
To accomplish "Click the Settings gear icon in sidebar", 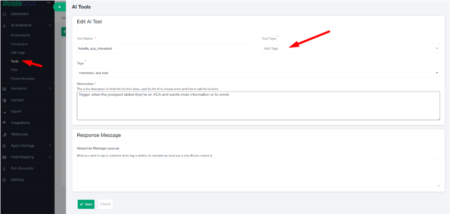I will pyautogui.click(x=4, y=180).
